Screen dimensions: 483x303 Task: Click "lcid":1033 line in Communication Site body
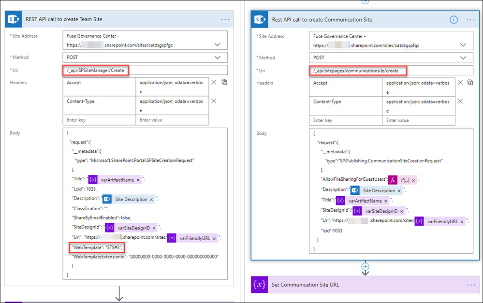(x=332, y=231)
